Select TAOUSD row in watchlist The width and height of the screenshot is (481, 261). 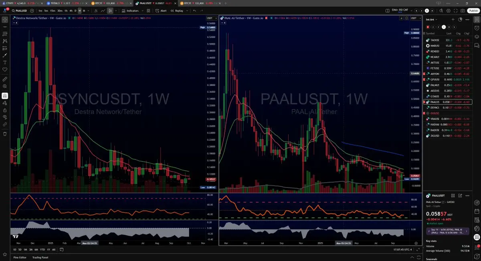[x=447, y=40]
